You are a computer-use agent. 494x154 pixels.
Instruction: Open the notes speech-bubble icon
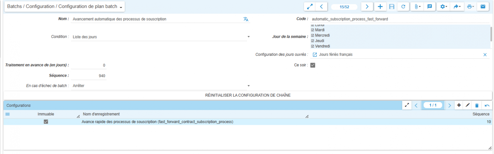click(x=429, y=7)
